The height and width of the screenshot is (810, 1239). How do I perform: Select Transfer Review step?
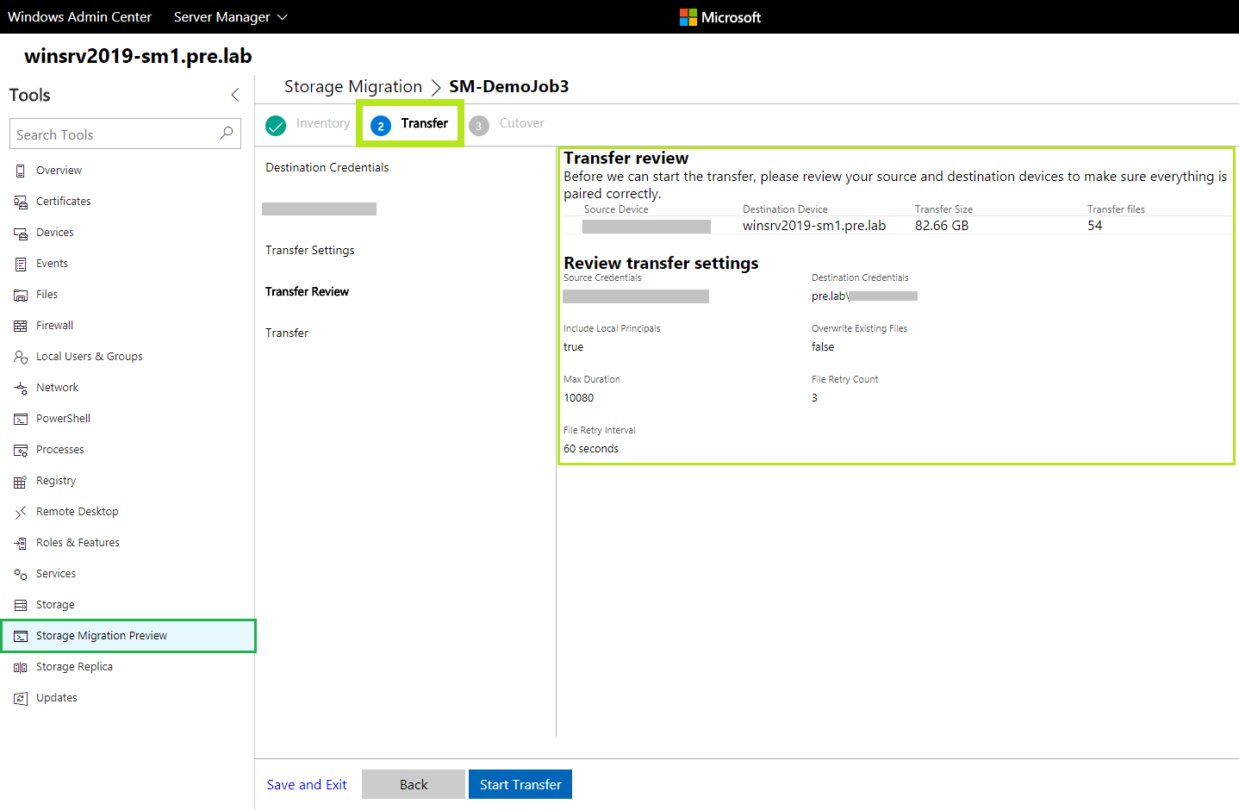(308, 291)
